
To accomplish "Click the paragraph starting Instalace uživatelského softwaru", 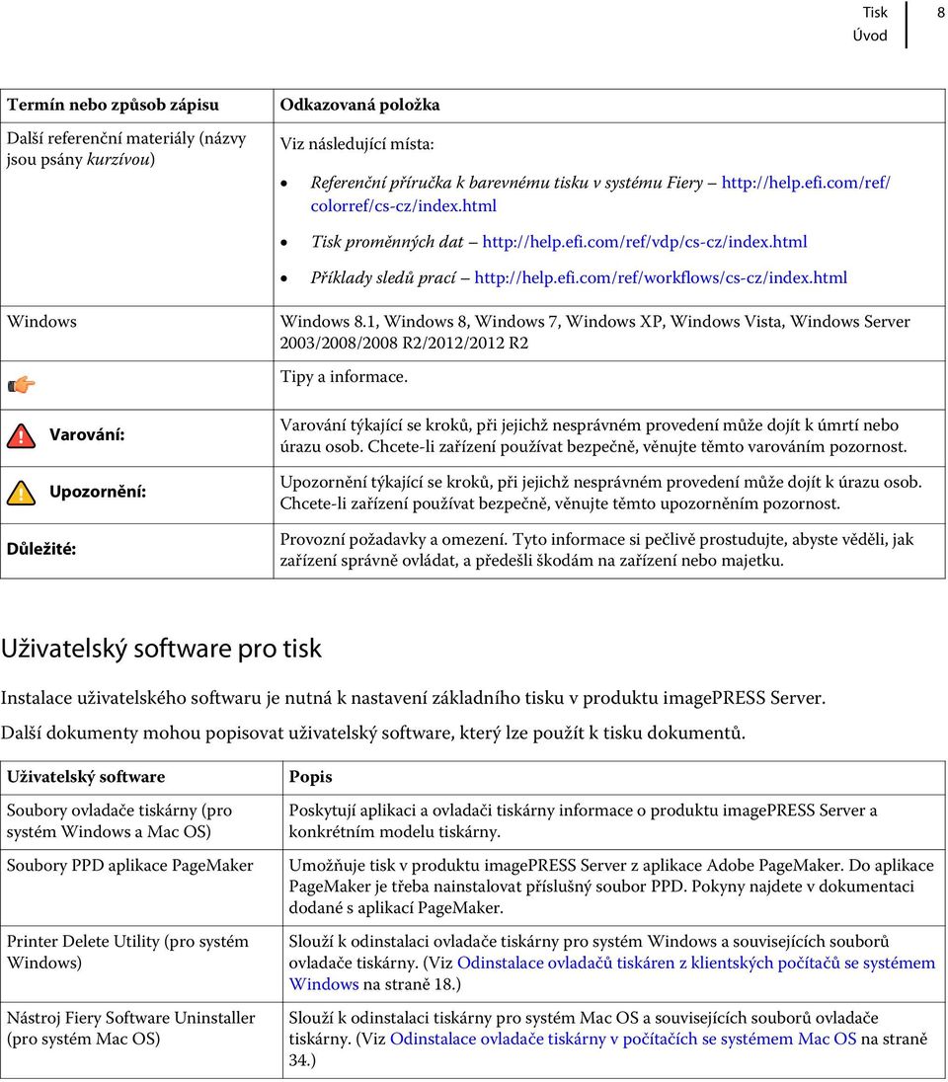I will tap(413, 698).
